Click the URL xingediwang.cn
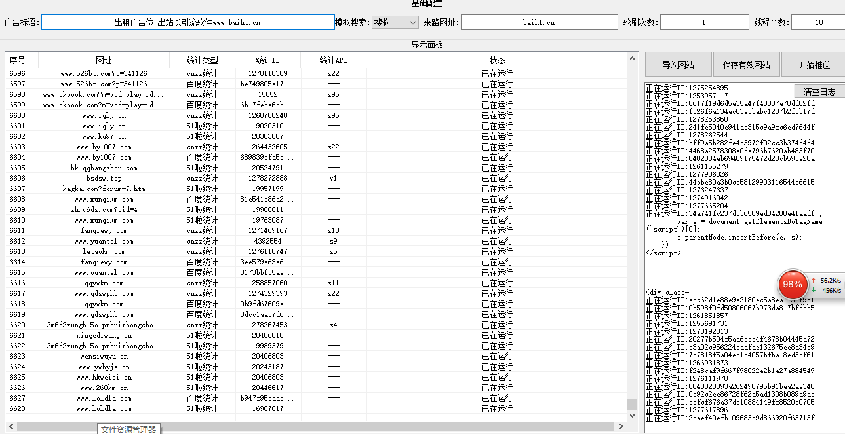This screenshot has height=434, width=845. [x=104, y=335]
